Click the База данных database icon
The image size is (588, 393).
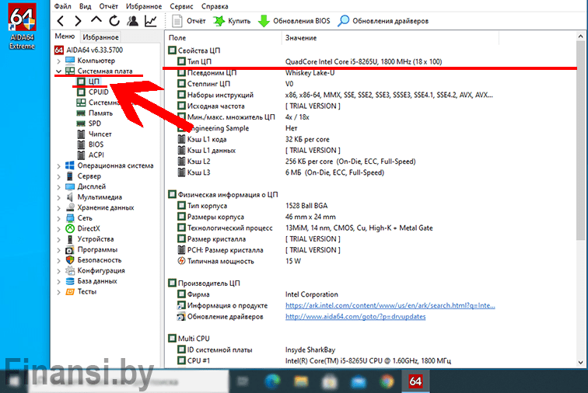[70, 280]
